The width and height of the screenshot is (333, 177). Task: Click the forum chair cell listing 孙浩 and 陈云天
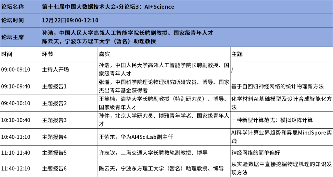pyautogui.click(x=187, y=37)
